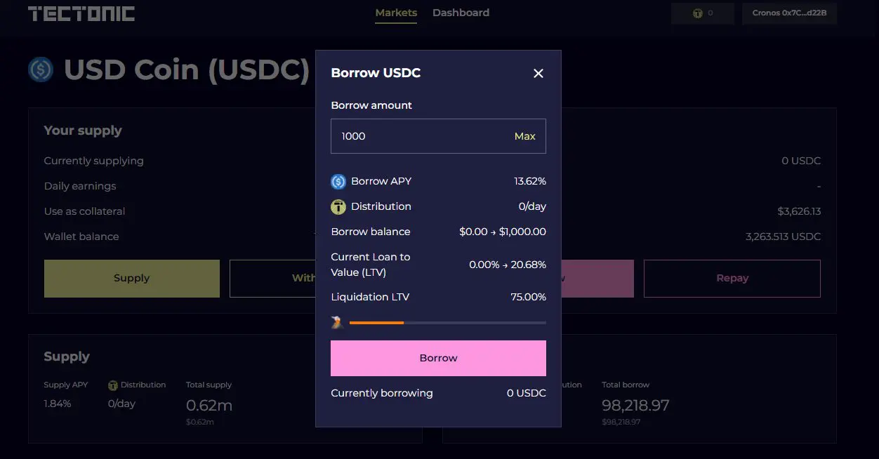Click the Liquidation LTV label
Image resolution: width=879 pixels, height=459 pixels.
click(370, 297)
